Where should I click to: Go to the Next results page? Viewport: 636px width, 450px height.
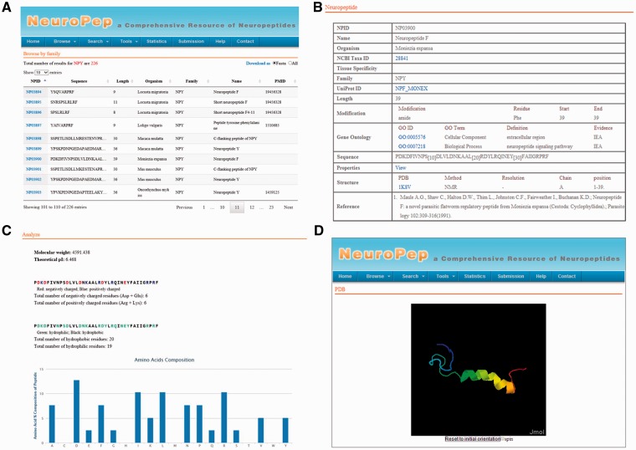[x=288, y=207]
